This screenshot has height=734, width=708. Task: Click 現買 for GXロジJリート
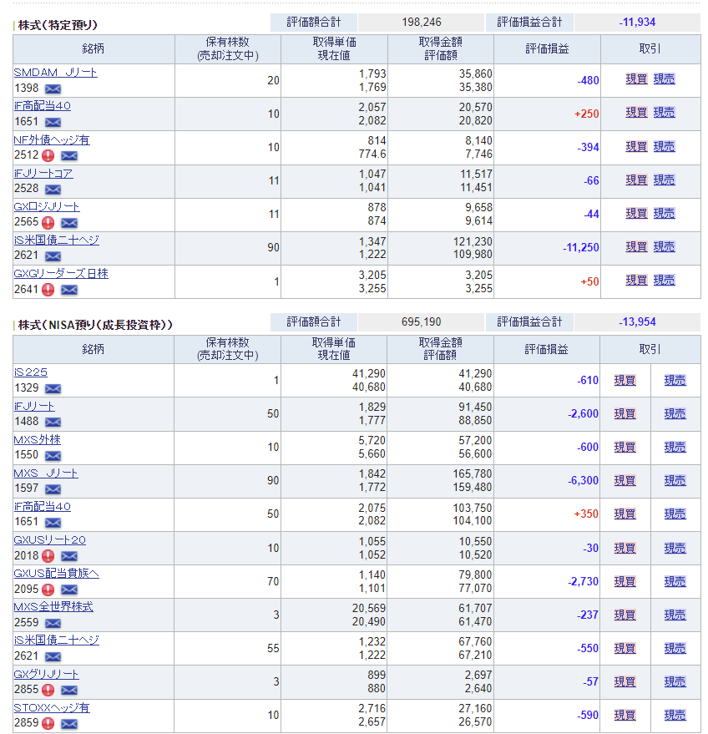coord(636,213)
